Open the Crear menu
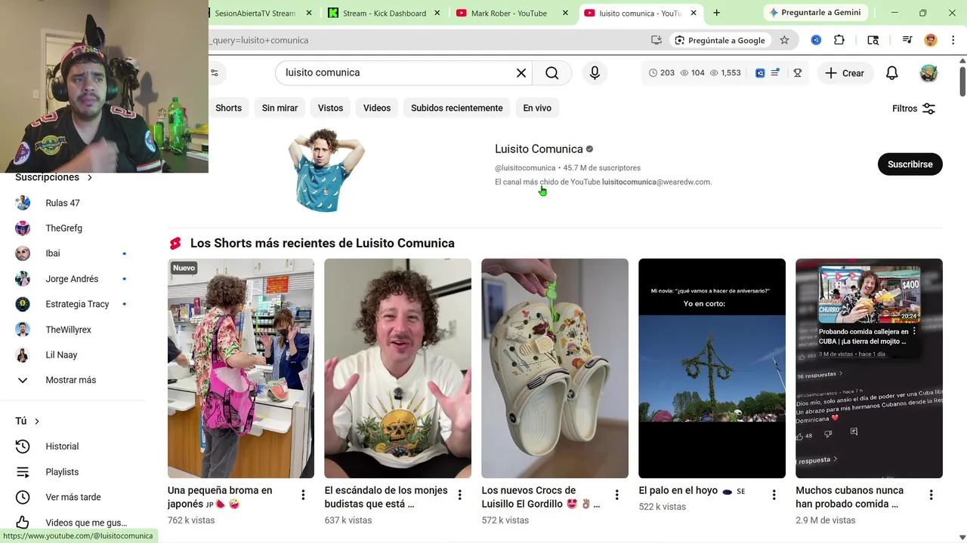This screenshot has height=543, width=967. [845, 73]
